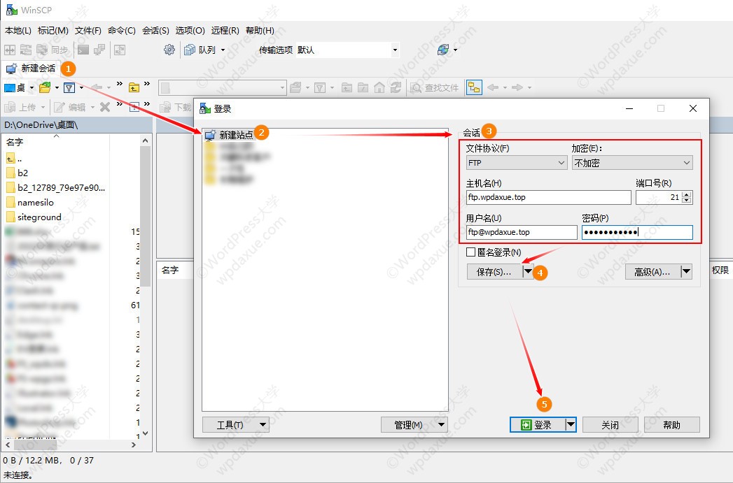The image size is (733, 483).
Task: Click the synchronized browsing icon after PuTTY
Action: point(120,50)
